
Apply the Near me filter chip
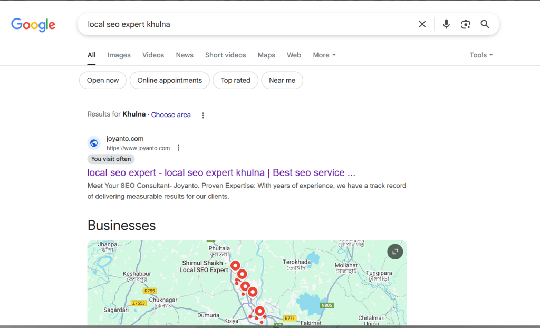pos(282,80)
